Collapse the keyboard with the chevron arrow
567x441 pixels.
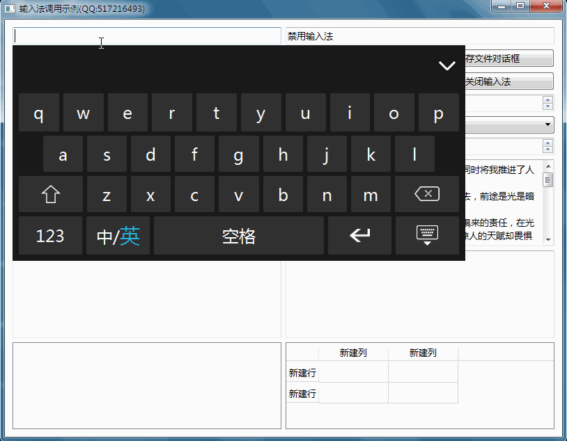[x=446, y=65]
